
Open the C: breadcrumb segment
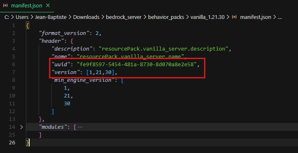tap(7, 17)
